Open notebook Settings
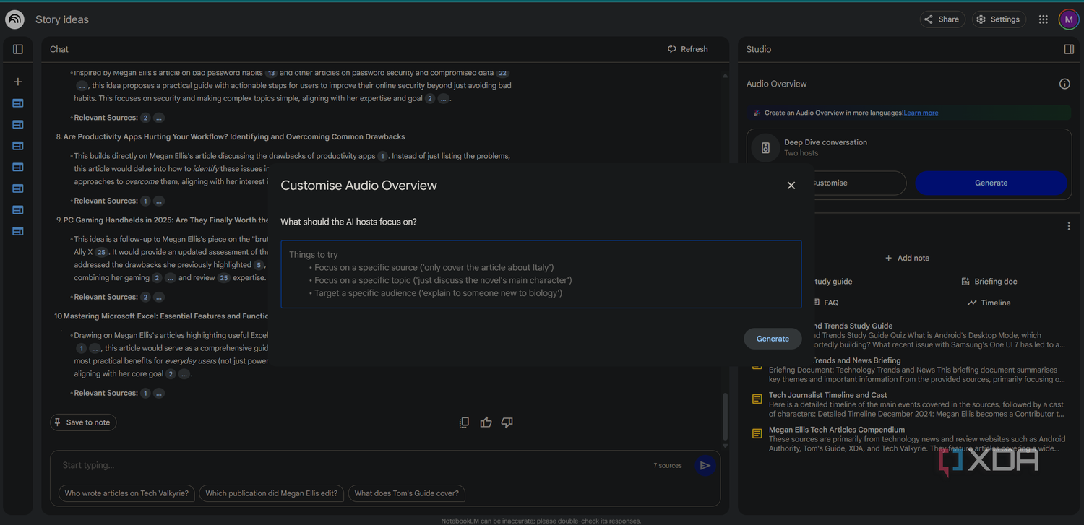 999,19
